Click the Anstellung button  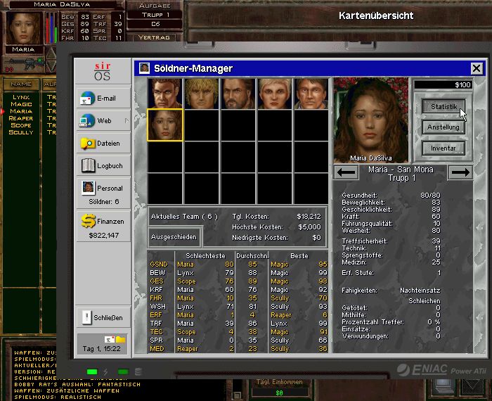point(444,127)
